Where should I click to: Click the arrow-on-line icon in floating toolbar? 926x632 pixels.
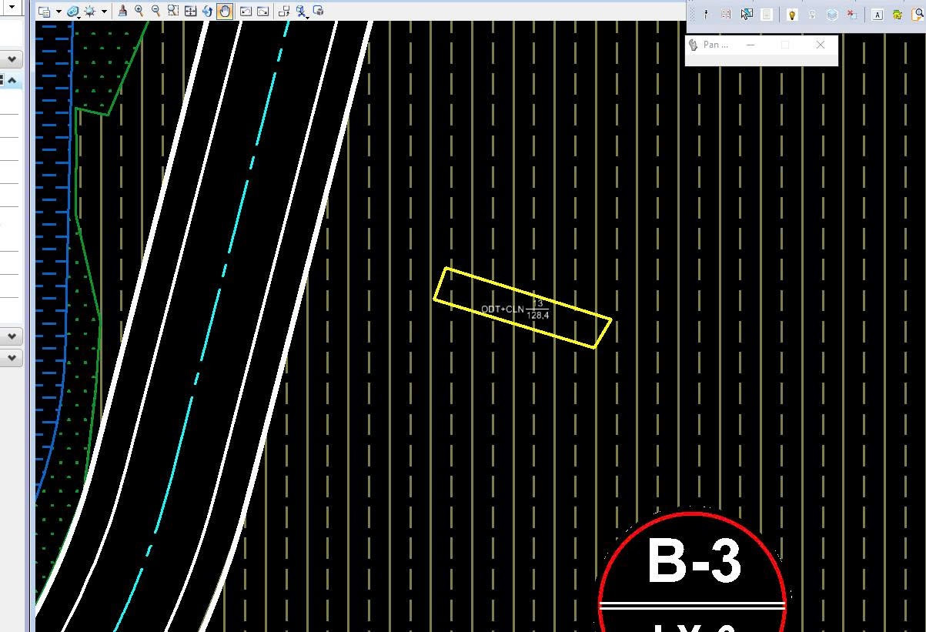click(x=706, y=15)
